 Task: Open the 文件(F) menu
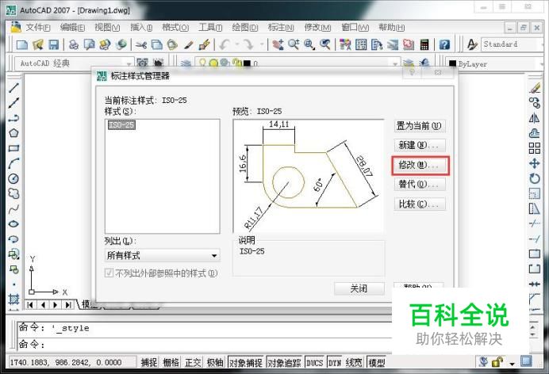click(38, 27)
